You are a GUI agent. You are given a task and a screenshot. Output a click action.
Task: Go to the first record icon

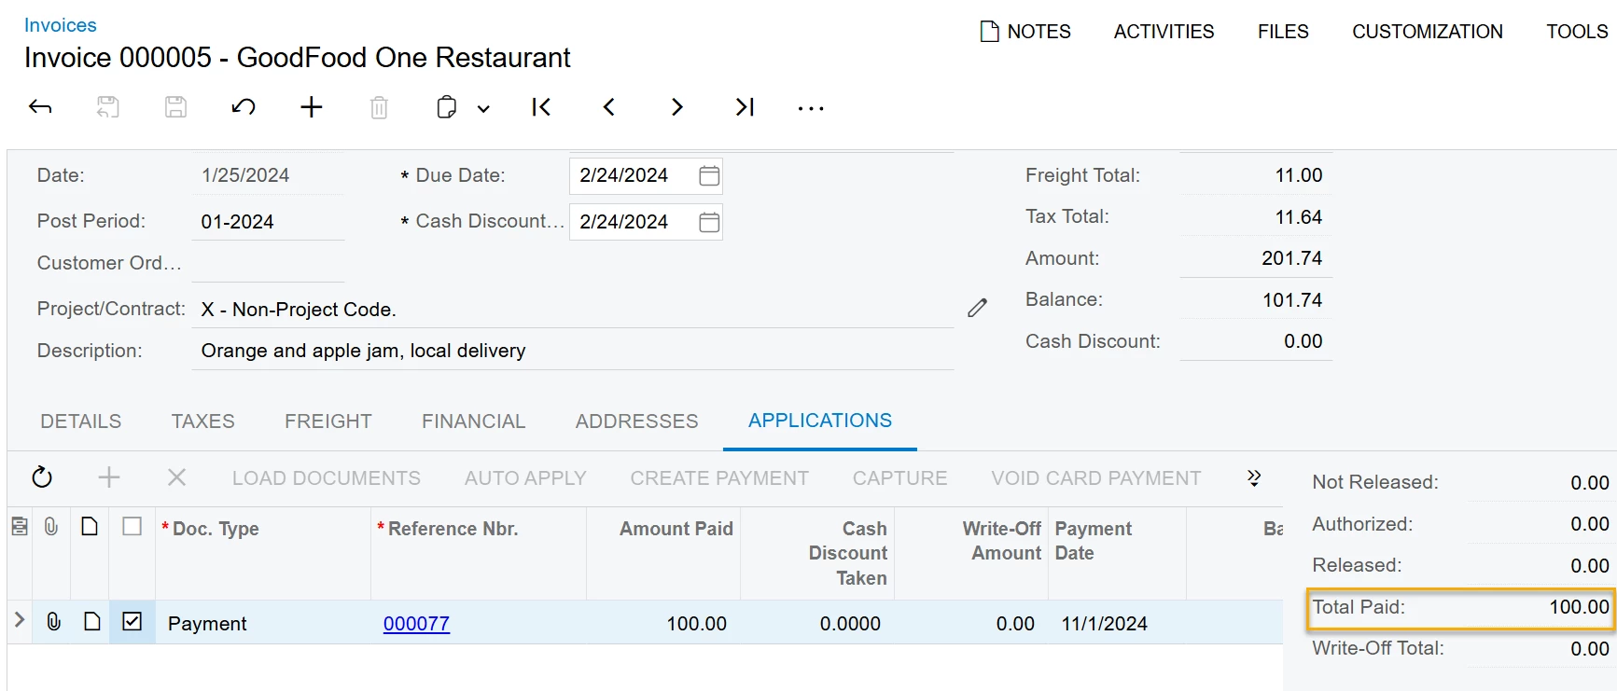click(x=541, y=107)
